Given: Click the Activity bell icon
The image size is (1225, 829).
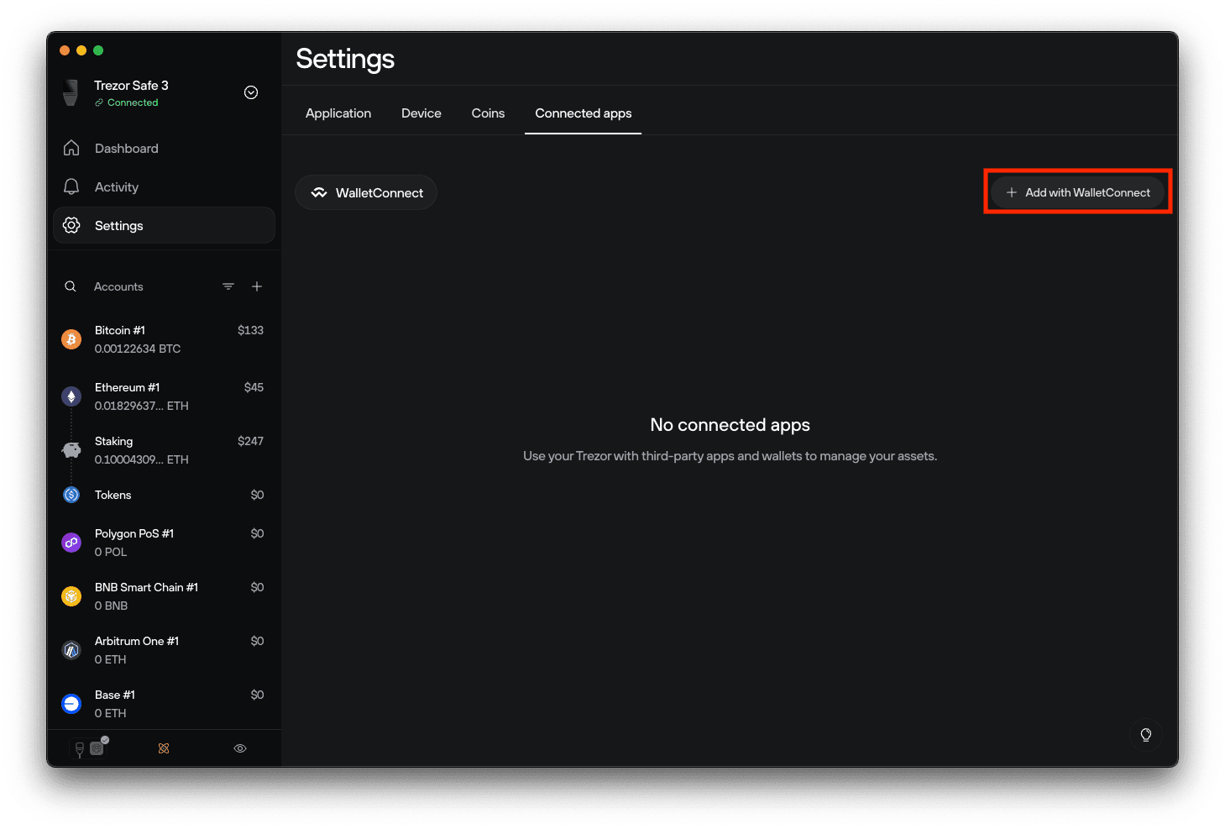Looking at the screenshot, I should [x=71, y=186].
